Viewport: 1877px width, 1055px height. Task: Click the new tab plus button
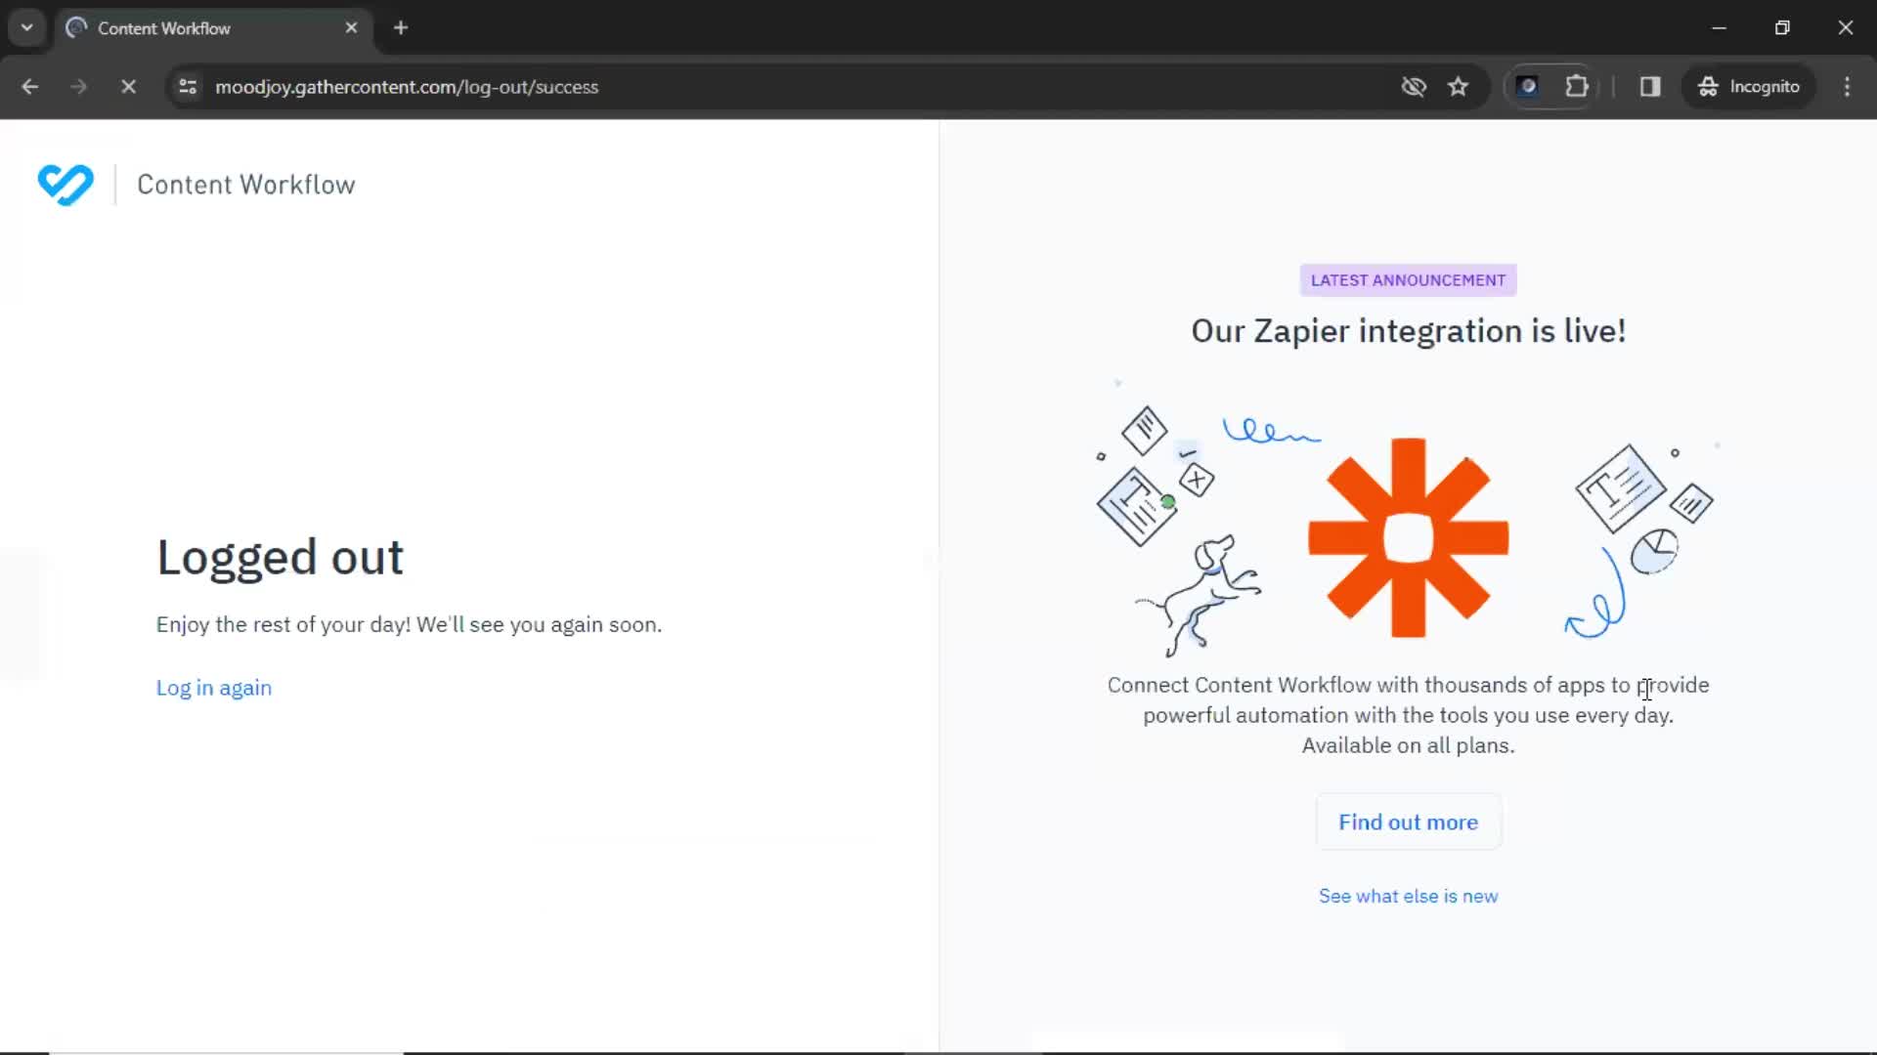tap(401, 28)
